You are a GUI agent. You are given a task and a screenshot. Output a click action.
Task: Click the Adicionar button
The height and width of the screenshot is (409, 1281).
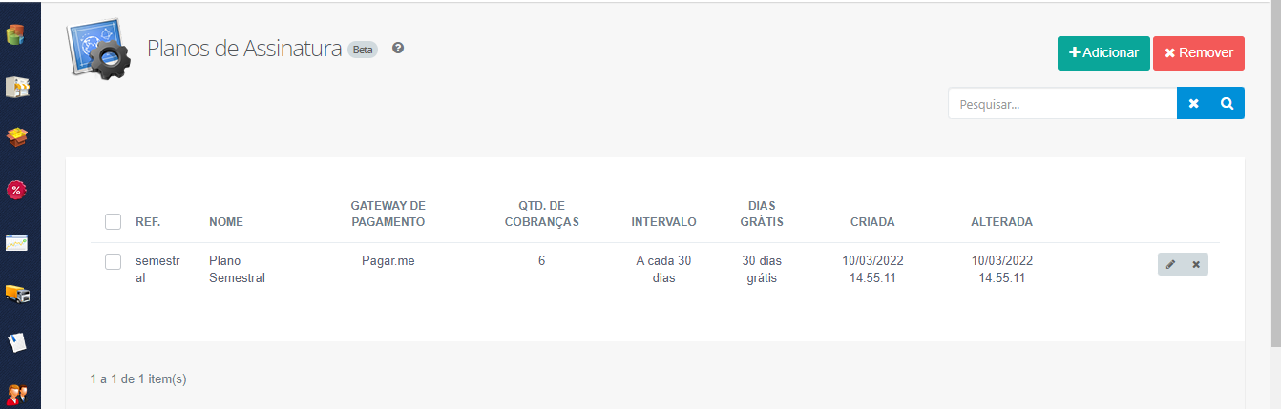point(1103,53)
